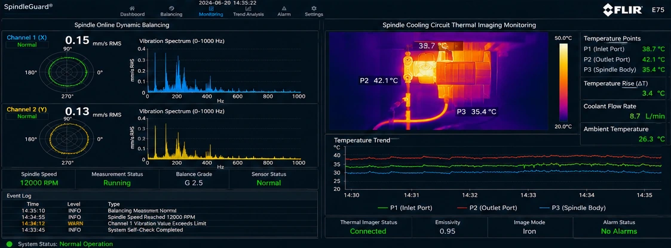The width and height of the screenshot is (671, 248).
Task: Toggle P2 (Outlet Port) legend entry
Action: point(486,208)
